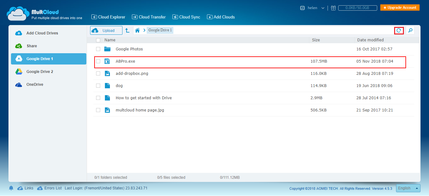Image resolution: width=429 pixels, height=196 pixels.
Task: Open the Links link in footer
Action: point(29,188)
